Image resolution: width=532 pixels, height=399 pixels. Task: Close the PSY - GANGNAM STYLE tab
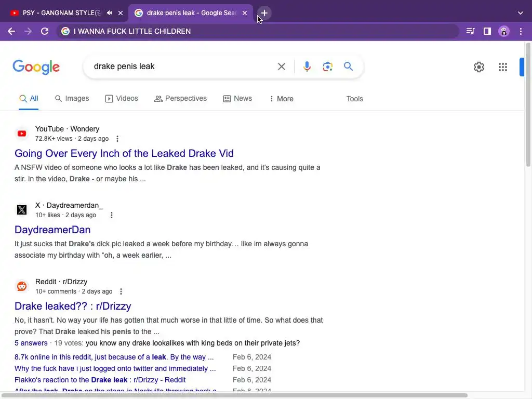click(x=121, y=13)
